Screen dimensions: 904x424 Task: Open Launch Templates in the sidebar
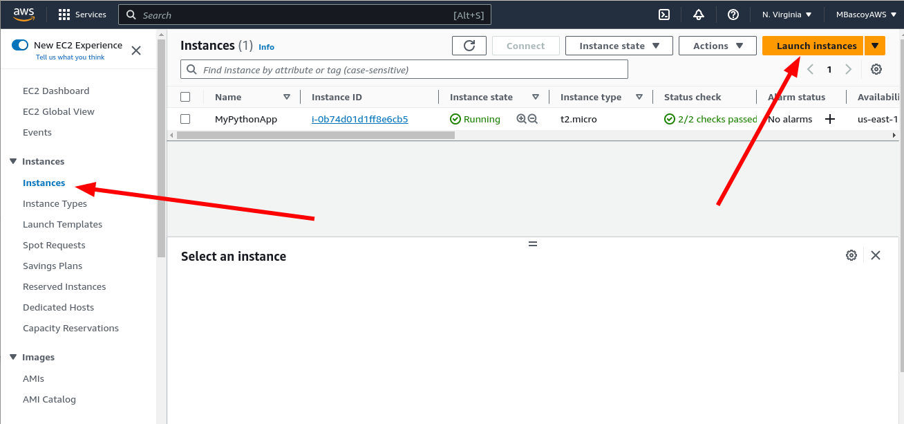coord(62,224)
